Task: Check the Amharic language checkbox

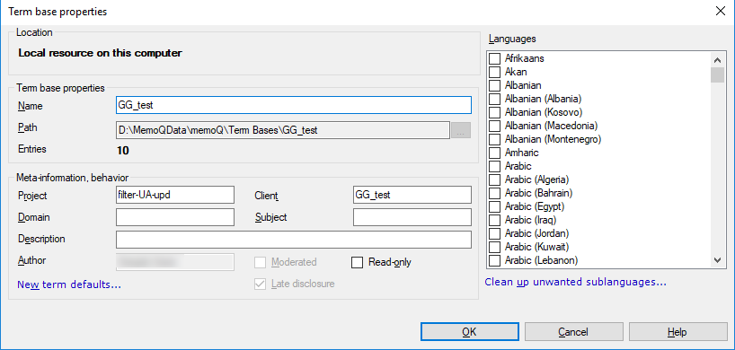Action: click(494, 153)
